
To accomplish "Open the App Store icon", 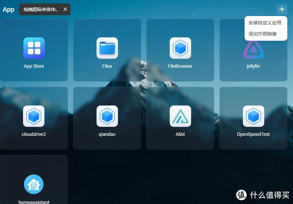I will tap(34, 48).
